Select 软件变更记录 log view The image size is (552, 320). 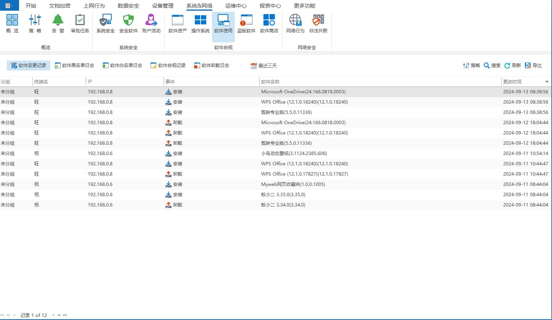[29, 66]
